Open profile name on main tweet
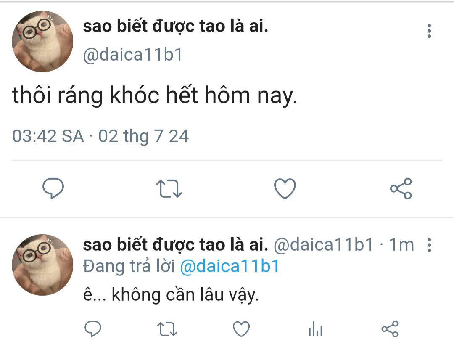This screenshot has width=454, height=347. [x=175, y=26]
